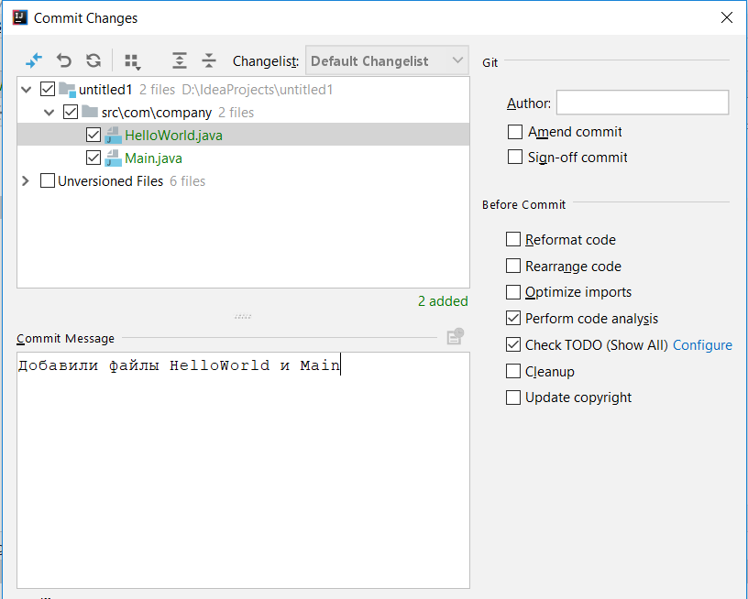The height and width of the screenshot is (599, 748).
Task: Collapse all tree nodes via toolbar icon
Action: [x=209, y=60]
